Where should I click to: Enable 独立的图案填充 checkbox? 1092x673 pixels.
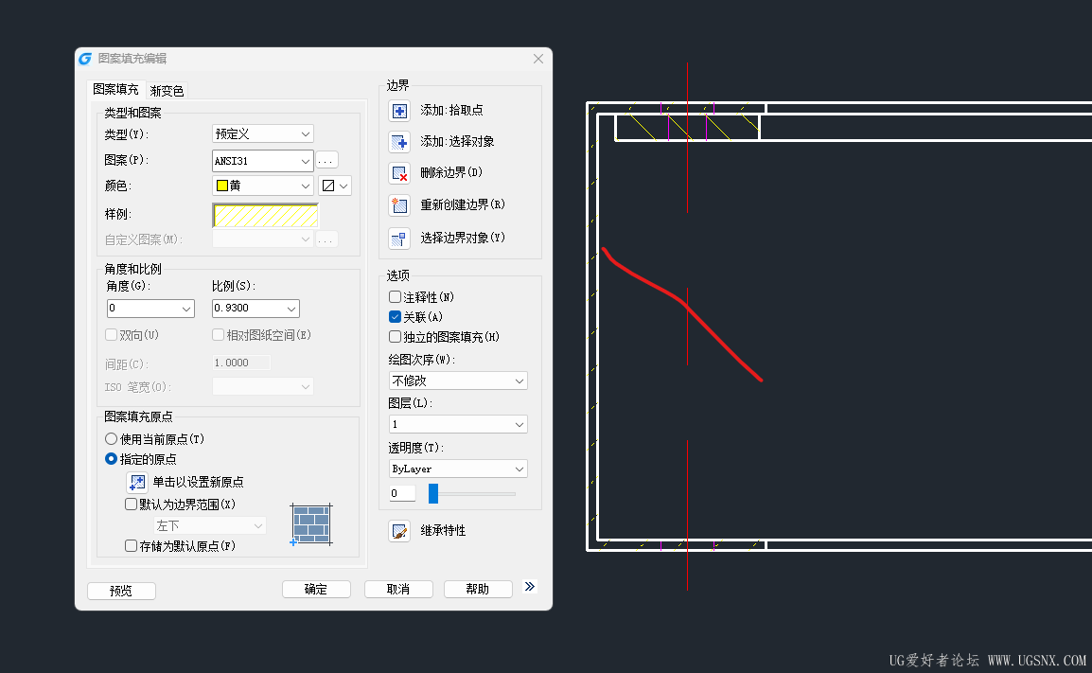395,337
